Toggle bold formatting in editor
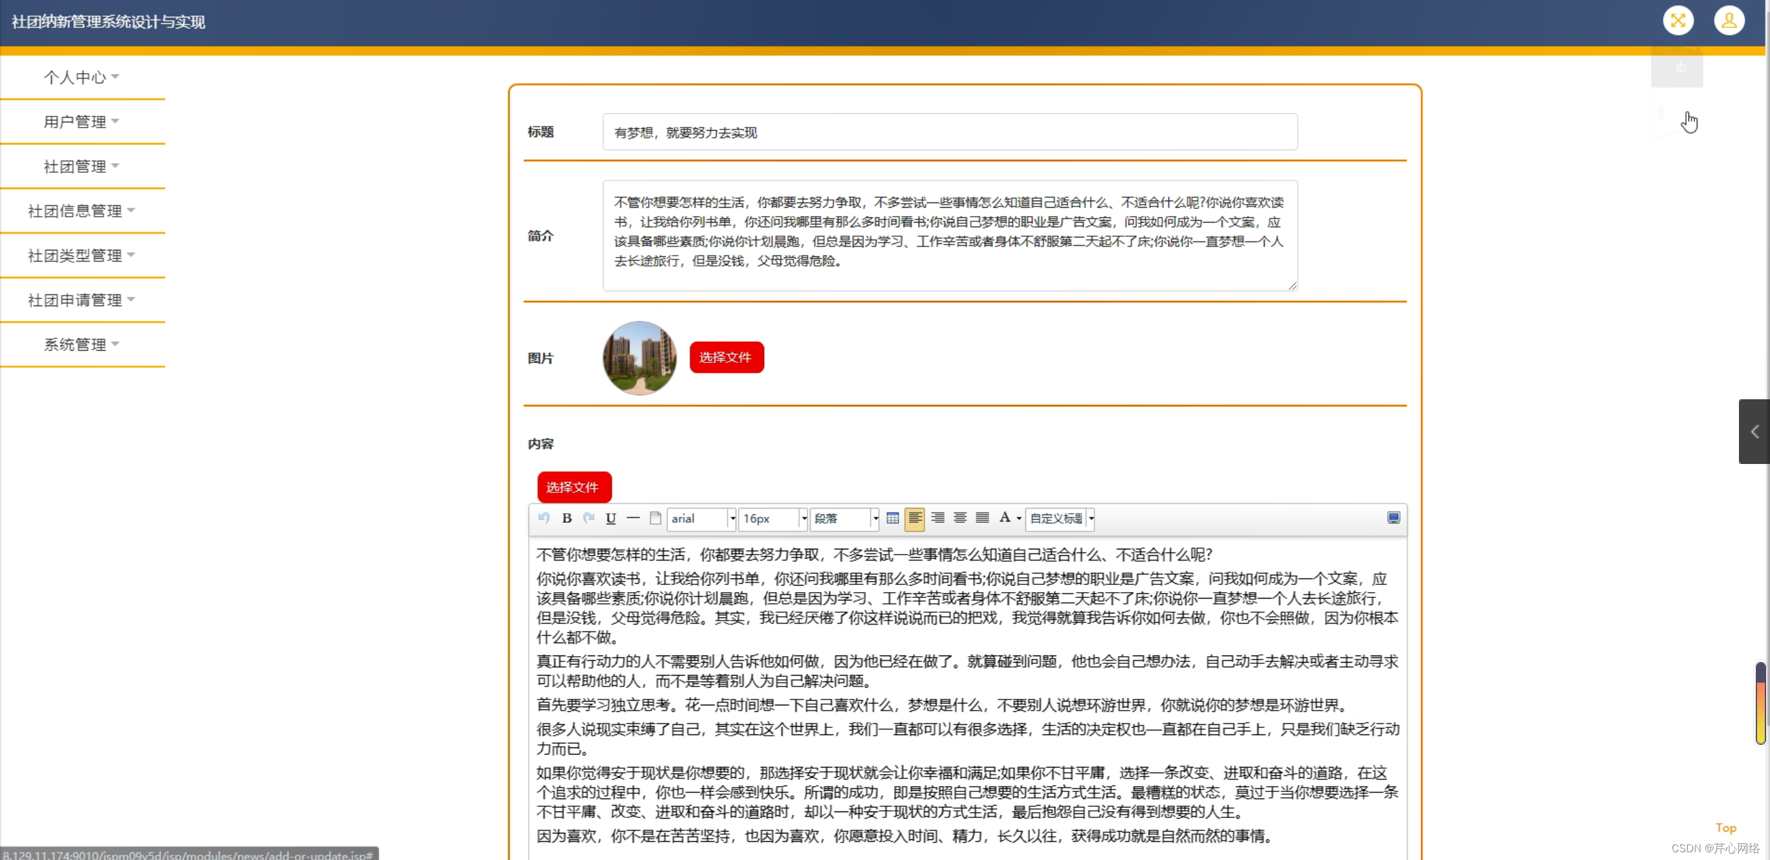Image resolution: width=1770 pixels, height=860 pixels. [566, 518]
